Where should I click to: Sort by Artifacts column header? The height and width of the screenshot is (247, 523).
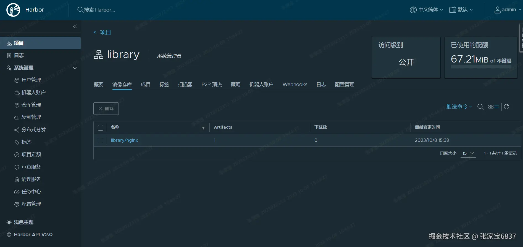(x=223, y=127)
